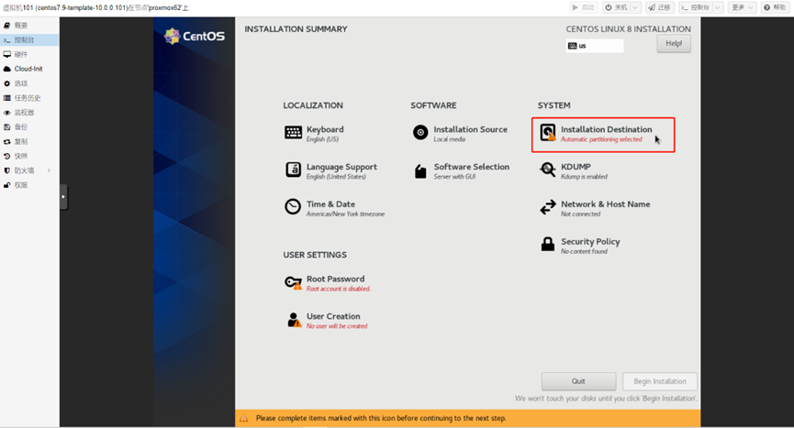Open the 硬件 hardware sidebar item
Image resolution: width=794 pixels, height=428 pixels.
coord(29,55)
